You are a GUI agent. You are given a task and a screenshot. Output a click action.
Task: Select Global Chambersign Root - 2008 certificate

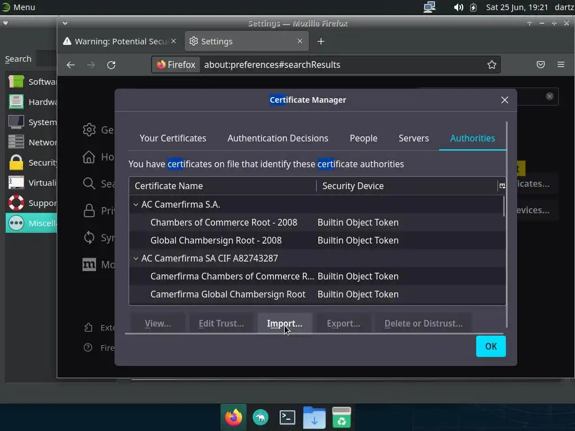(x=317, y=240)
